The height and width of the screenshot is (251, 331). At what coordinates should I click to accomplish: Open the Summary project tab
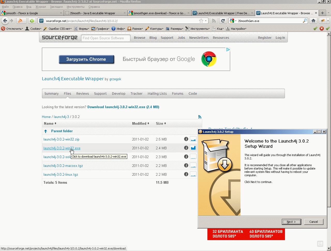51,94
